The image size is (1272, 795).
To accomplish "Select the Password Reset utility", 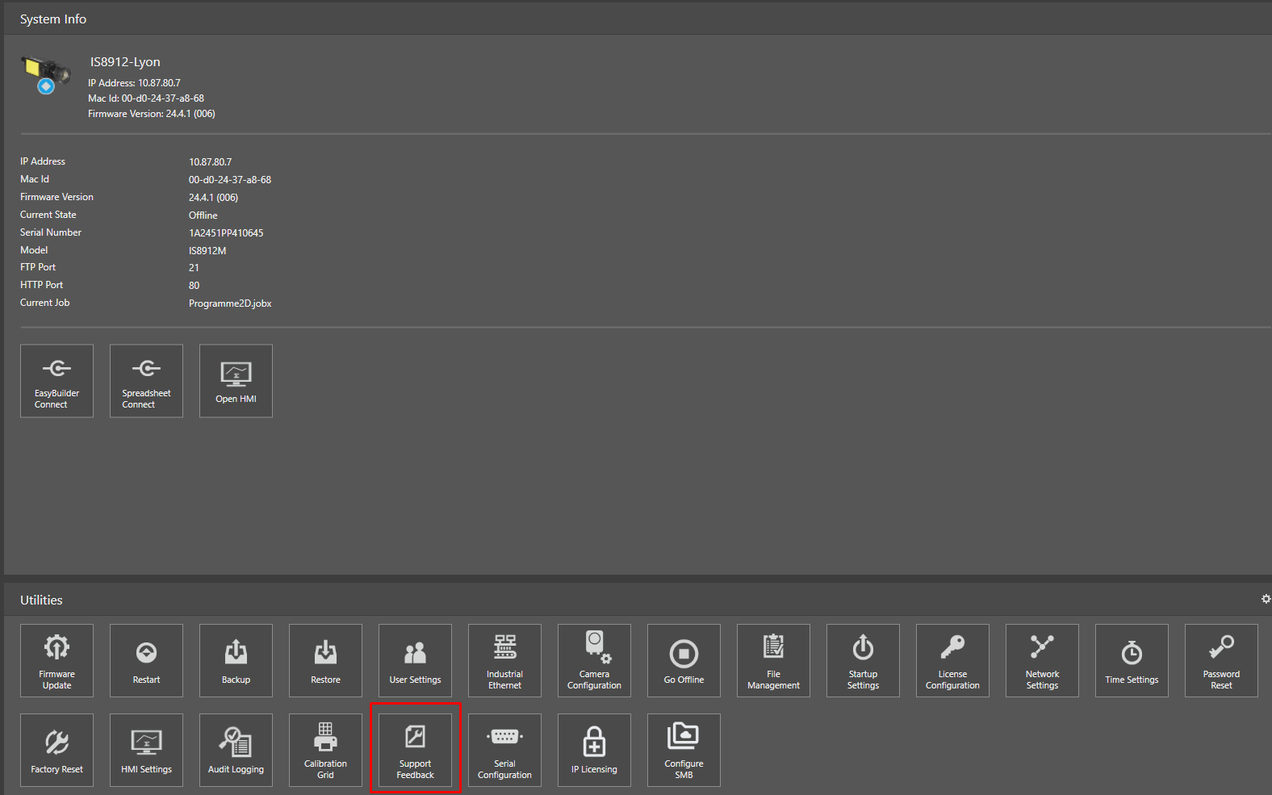I will (x=1221, y=660).
